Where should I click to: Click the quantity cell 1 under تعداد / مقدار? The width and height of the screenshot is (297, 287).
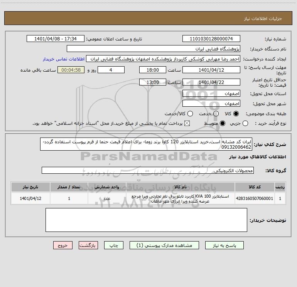click(x=69, y=198)
